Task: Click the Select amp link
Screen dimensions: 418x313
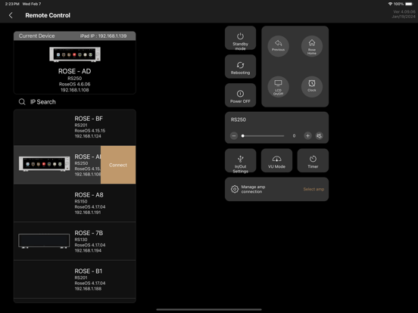Action: tap(313, 189)
